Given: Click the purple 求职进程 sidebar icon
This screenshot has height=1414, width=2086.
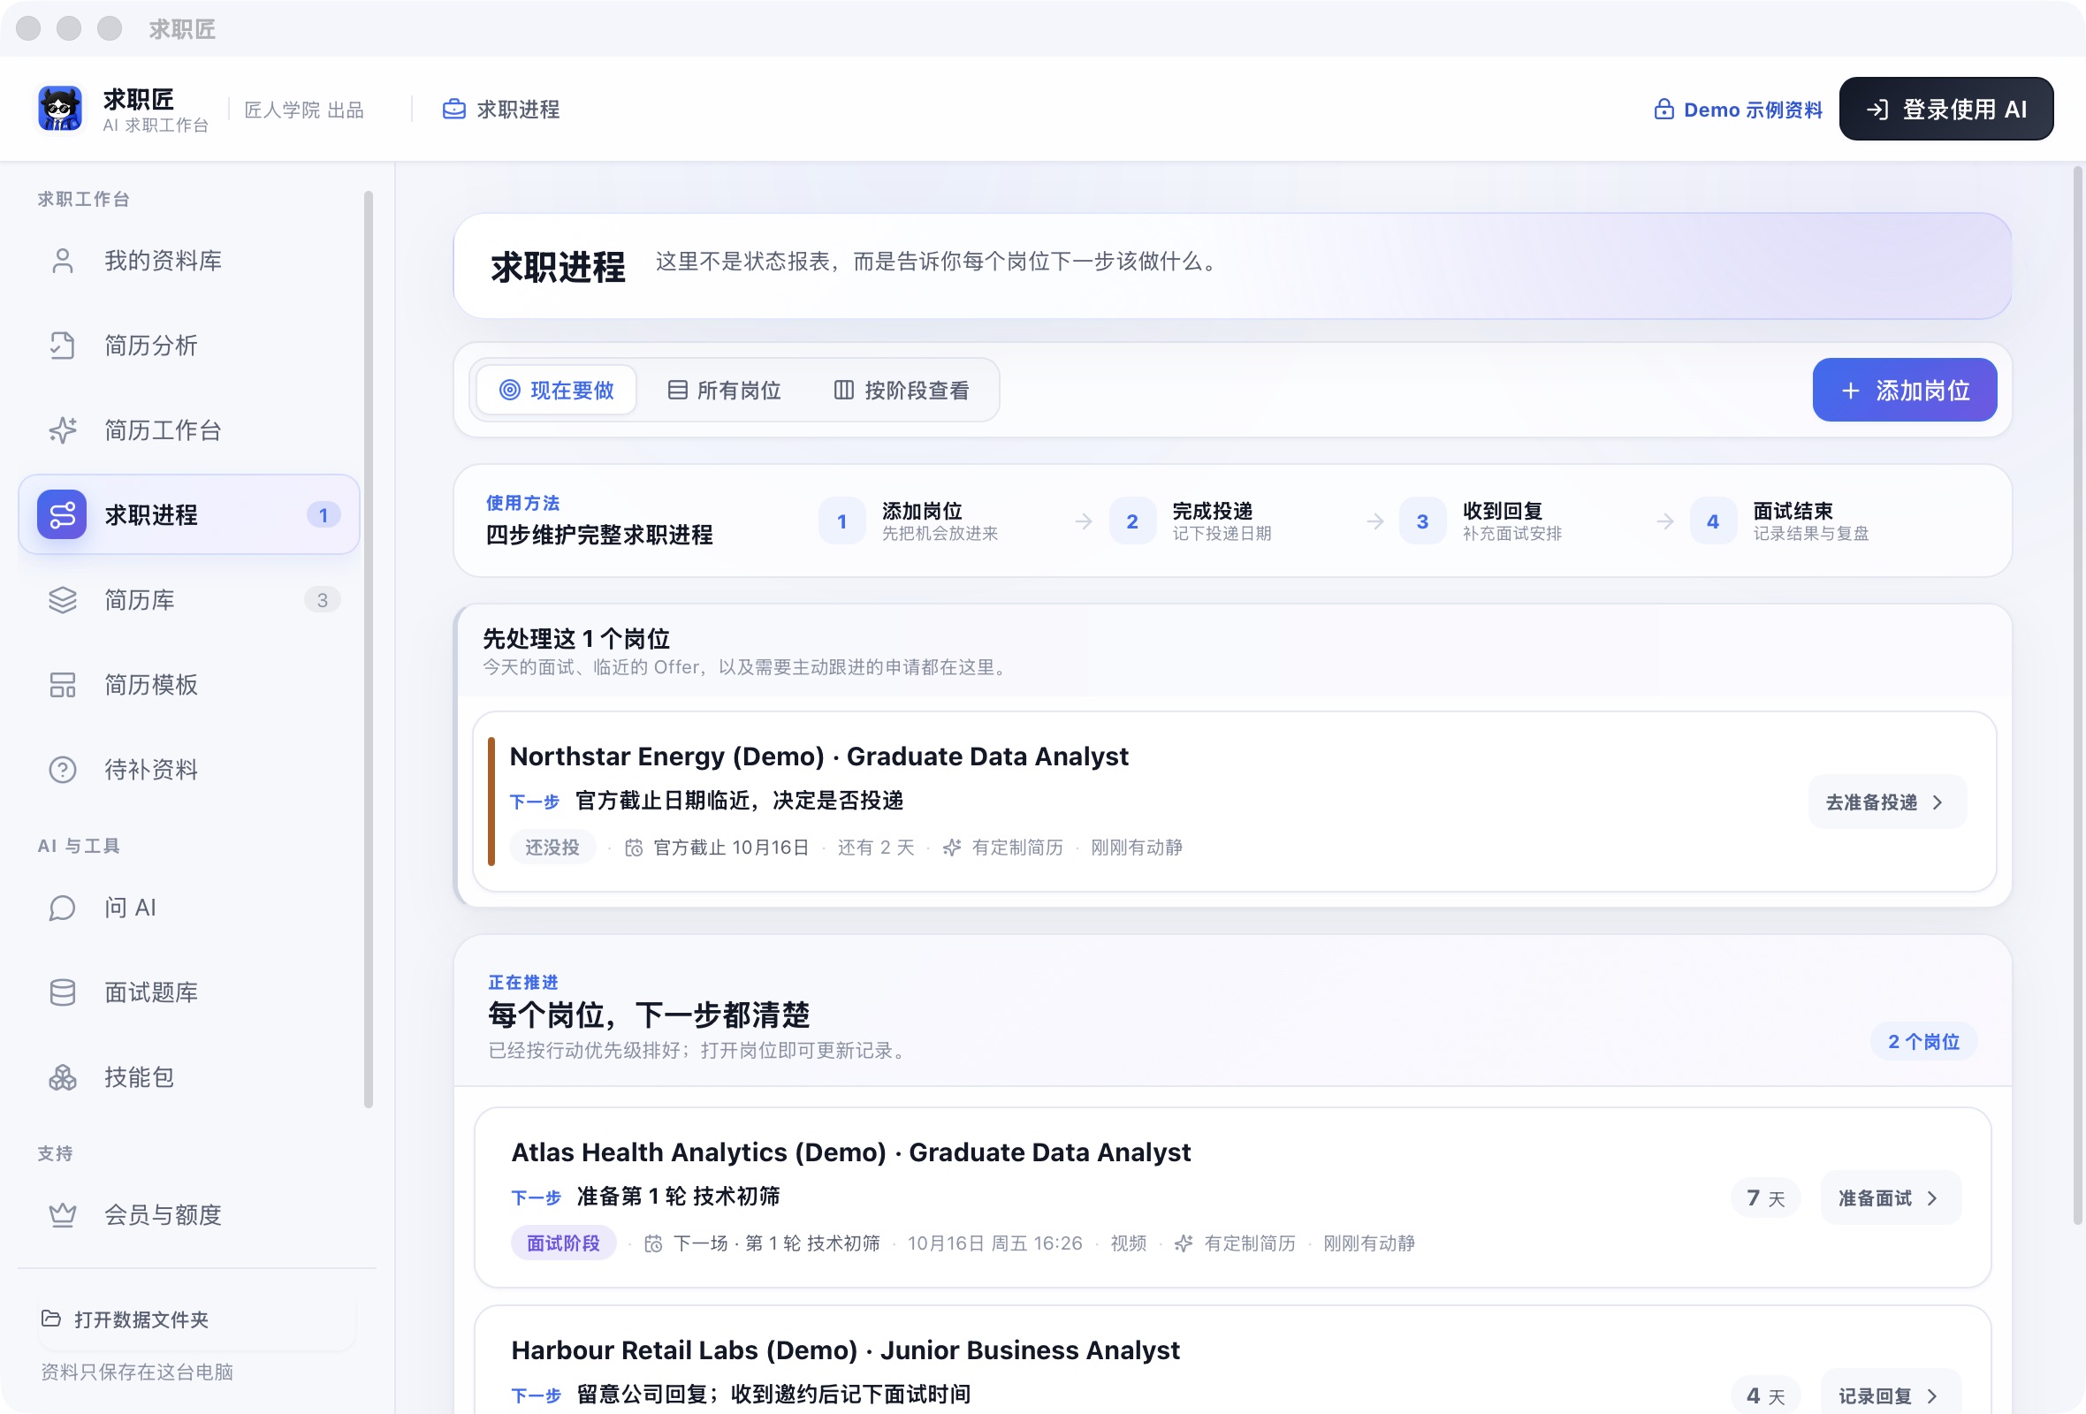Looking at the screenshot, I should 62,515.
